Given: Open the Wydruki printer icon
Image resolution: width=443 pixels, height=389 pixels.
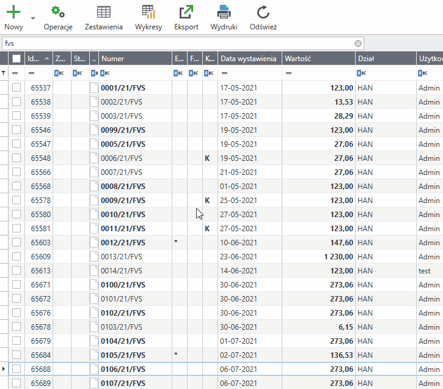Looking at the screenshot, I should 224,12.
